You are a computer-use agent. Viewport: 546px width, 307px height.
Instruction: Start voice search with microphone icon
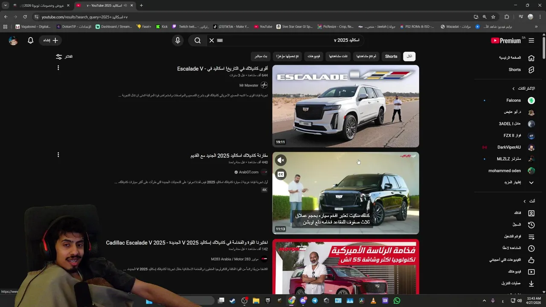click(178, 41)
